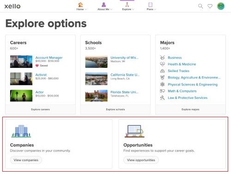Click the View companies button
Viewport: 231px width, 174px height.
[26, 160]
